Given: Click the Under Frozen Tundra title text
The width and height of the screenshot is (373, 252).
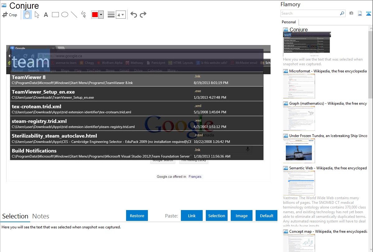Looking at the screenshot, I should 328,135.
